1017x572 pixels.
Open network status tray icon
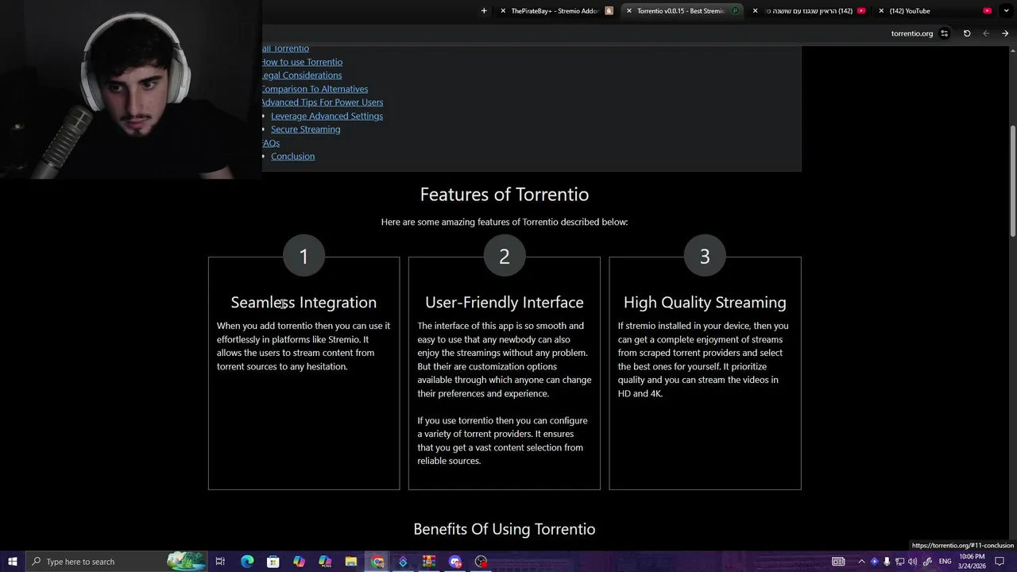(x=899, y=562)
